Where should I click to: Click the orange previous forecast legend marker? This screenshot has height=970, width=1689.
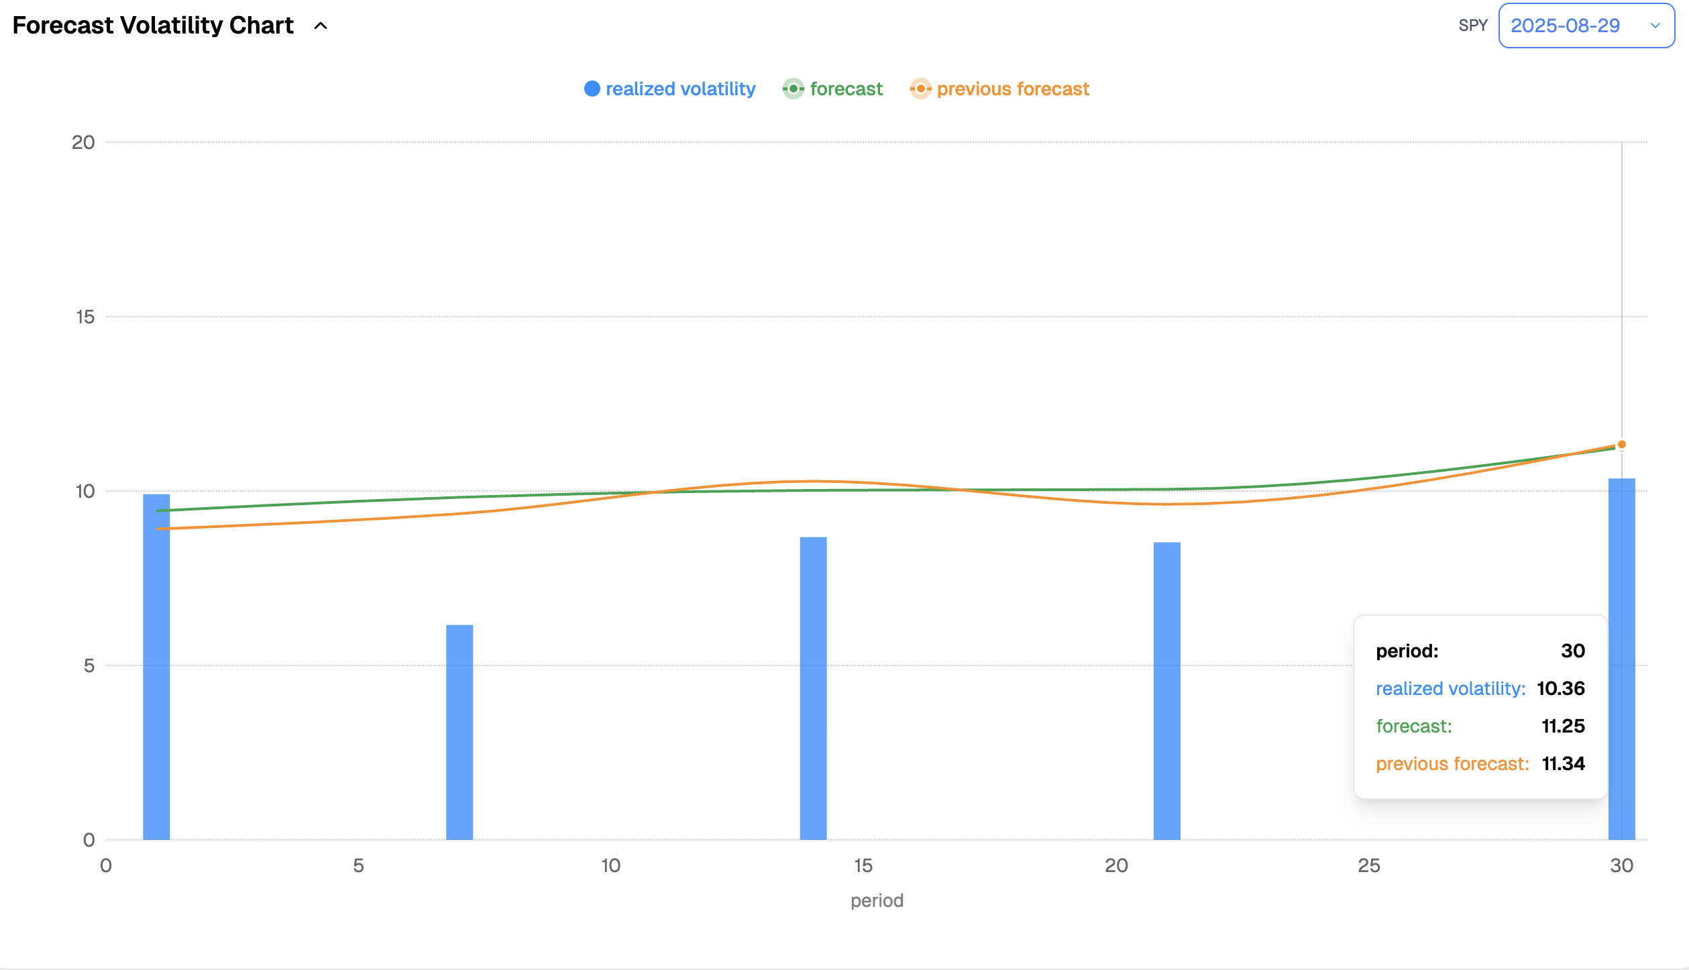(x=920, y=89)
